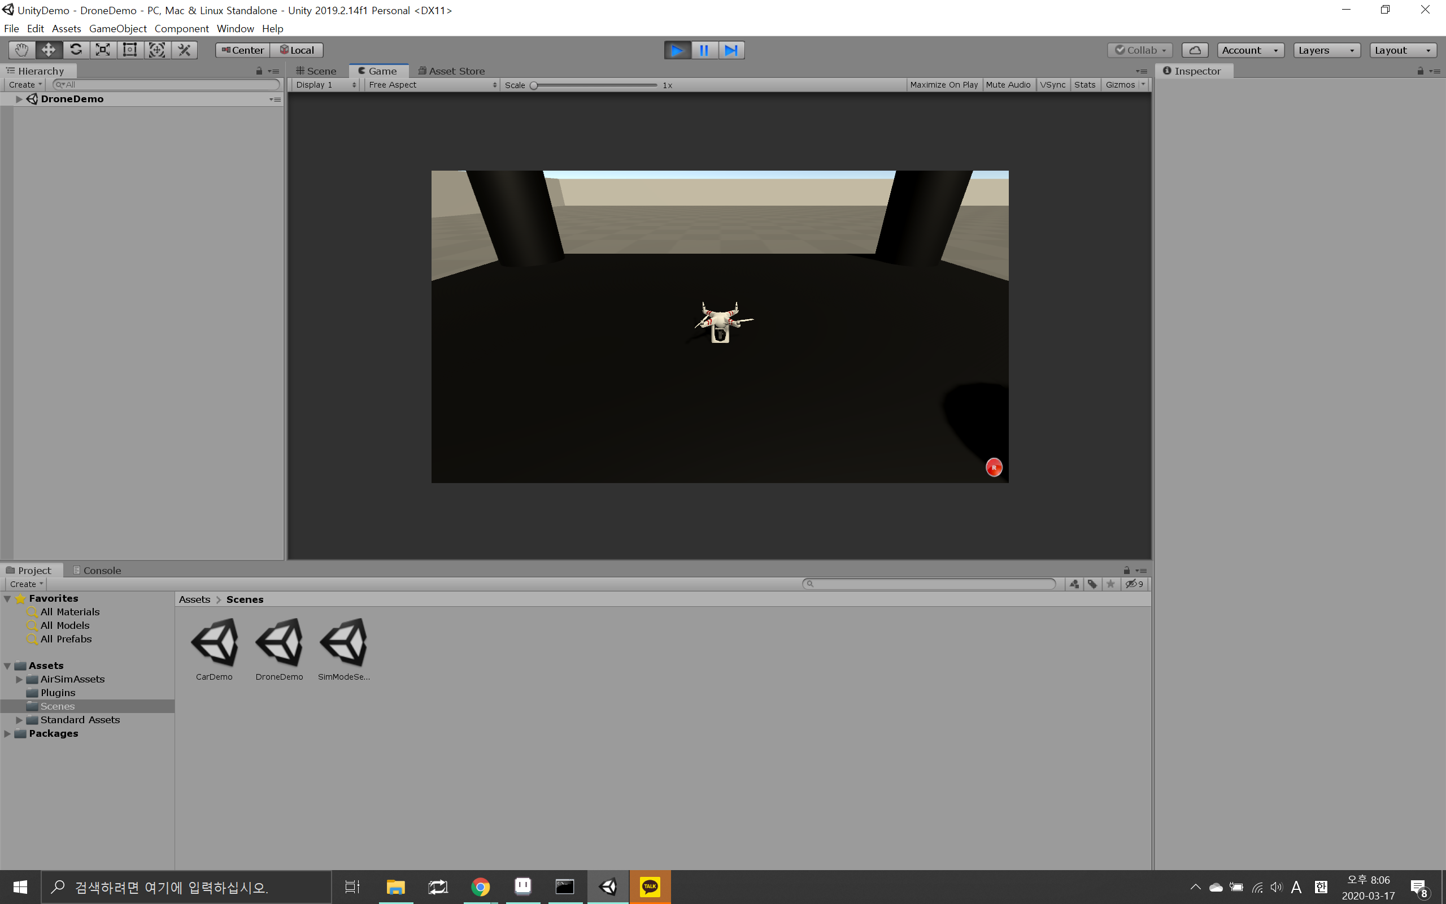The image size is (1446, 904).
Task: Open the Layout dropdown
Action: point(1402,50)
